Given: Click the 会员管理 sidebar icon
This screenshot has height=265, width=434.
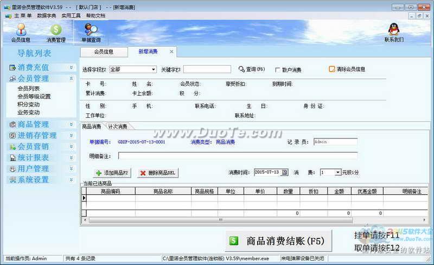Looking at the screenshot, I should (12, 78).
